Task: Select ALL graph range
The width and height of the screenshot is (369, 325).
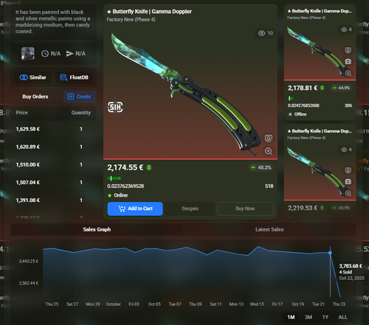Action: coord(342,317)
